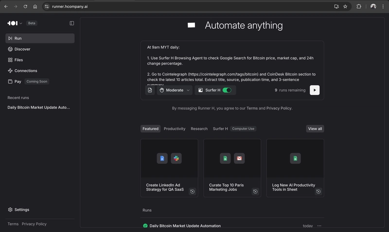Switch to the Surfer H tab

220,129
